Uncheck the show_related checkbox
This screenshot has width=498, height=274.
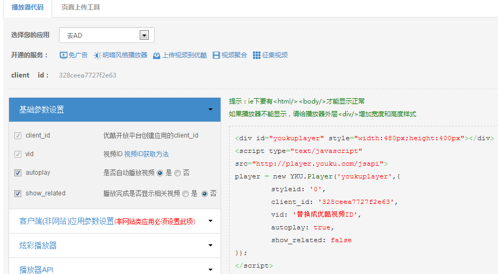point(18,193)
